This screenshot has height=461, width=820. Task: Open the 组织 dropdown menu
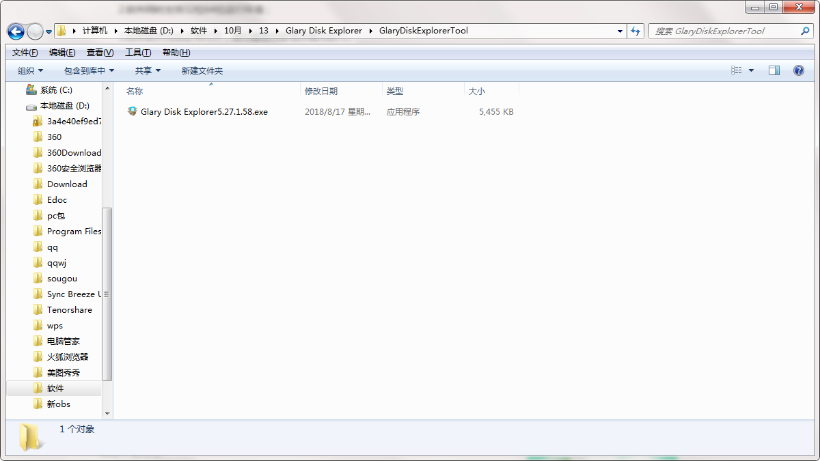(x=30, y=70)
